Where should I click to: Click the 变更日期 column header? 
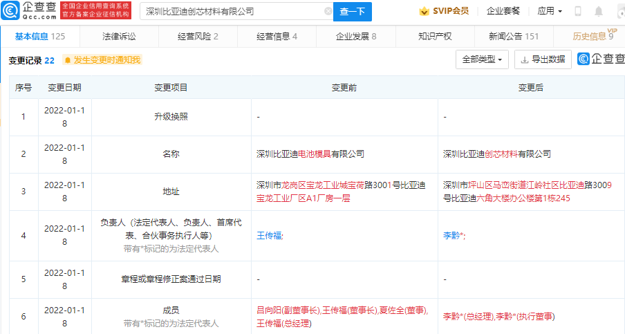point(64,88)
